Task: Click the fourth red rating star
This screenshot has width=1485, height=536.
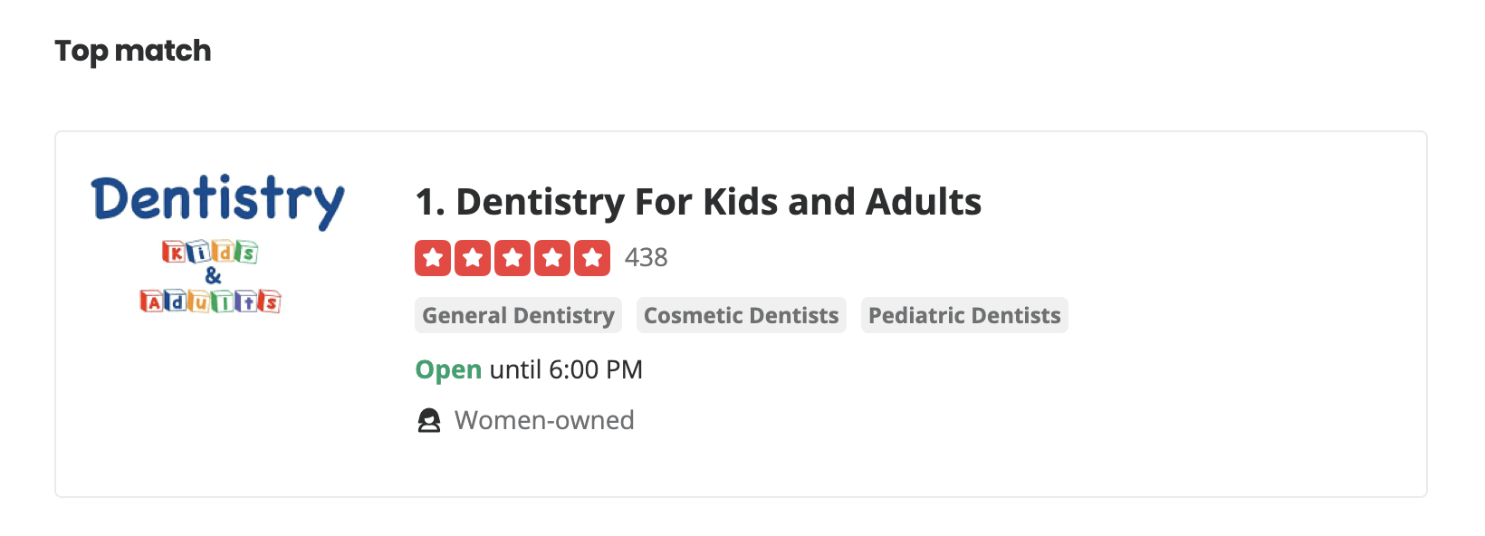Action: pos(552,258)
